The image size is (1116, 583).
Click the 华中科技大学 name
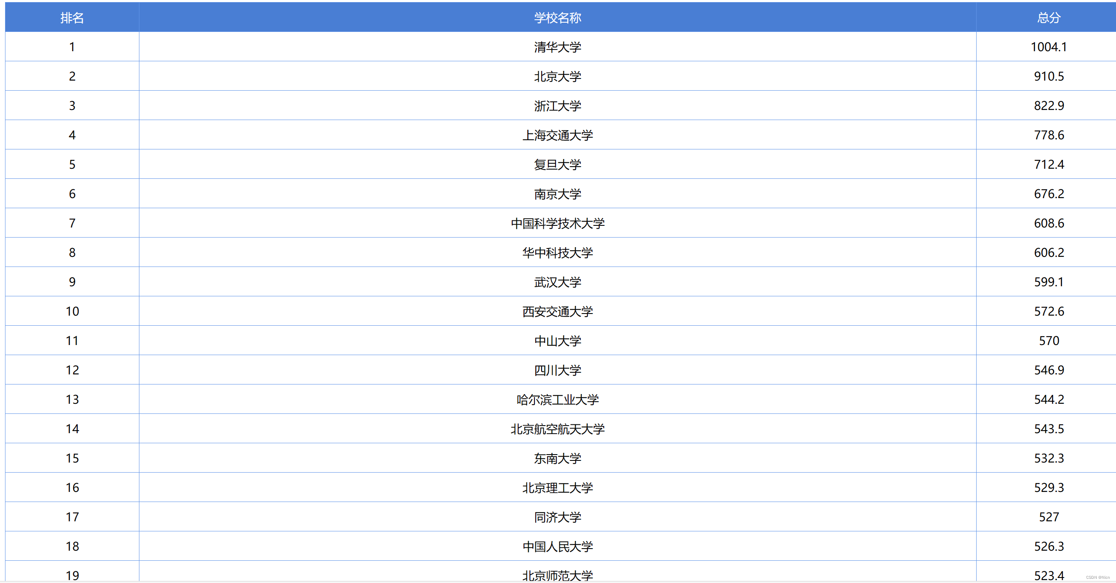pos(557,253)
